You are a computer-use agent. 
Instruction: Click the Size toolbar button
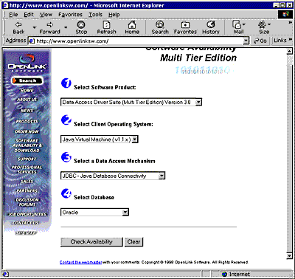[x=264, y=27]
